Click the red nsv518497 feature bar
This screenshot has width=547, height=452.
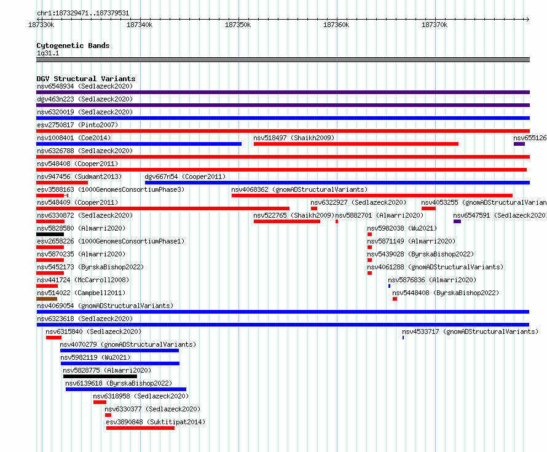tap(356, 144)
